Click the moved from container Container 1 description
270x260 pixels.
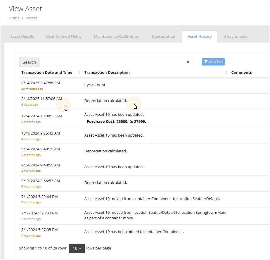point(152,199)
